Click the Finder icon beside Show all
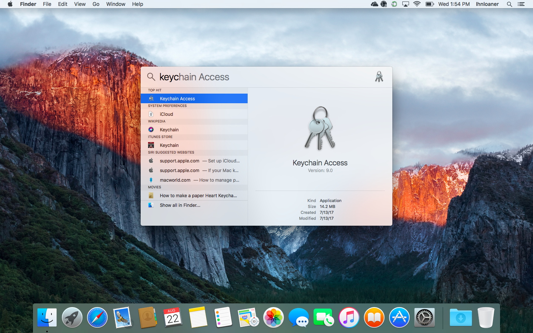The height and width of the screenshot is (333, 533). click(x=151, y=205)
